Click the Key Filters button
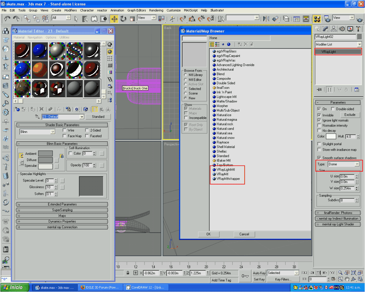365x292 pixels. pyautogui.click(x=283, y=279)
